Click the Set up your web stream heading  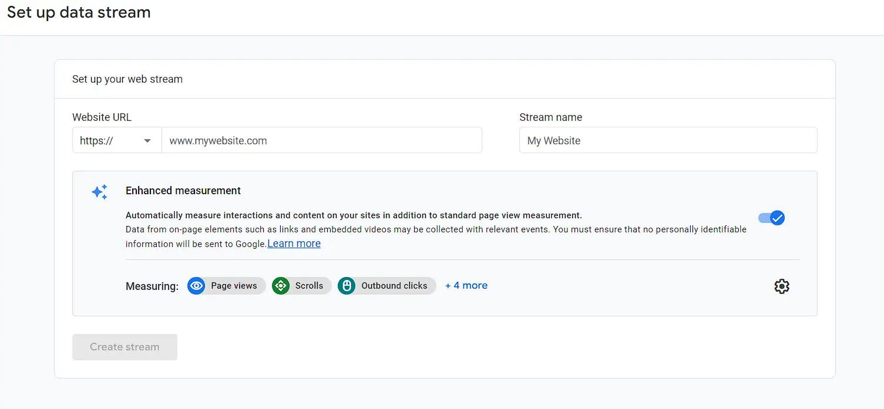tap(127, 79)
